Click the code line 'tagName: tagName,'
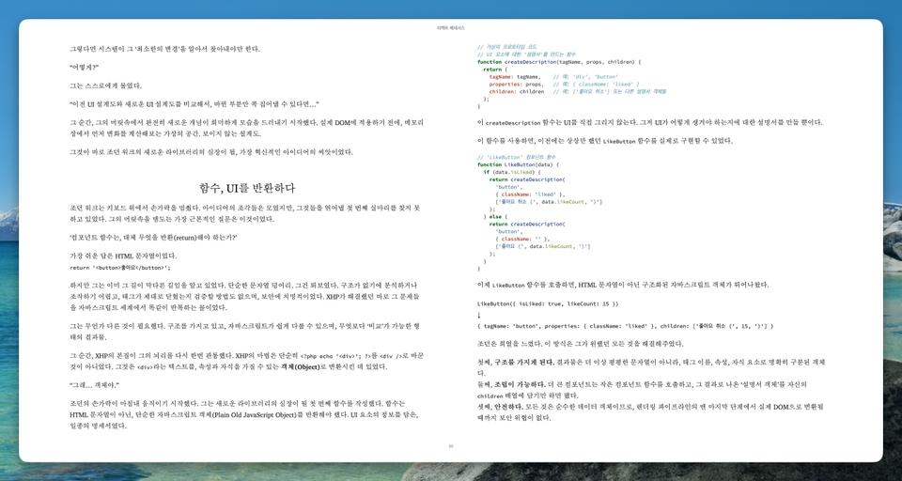 (x=515, y=76)
